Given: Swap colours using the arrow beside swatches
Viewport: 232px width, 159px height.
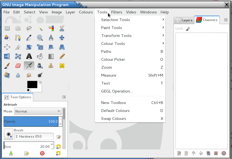Looking at the screenshot, I should tap(40, 82).
